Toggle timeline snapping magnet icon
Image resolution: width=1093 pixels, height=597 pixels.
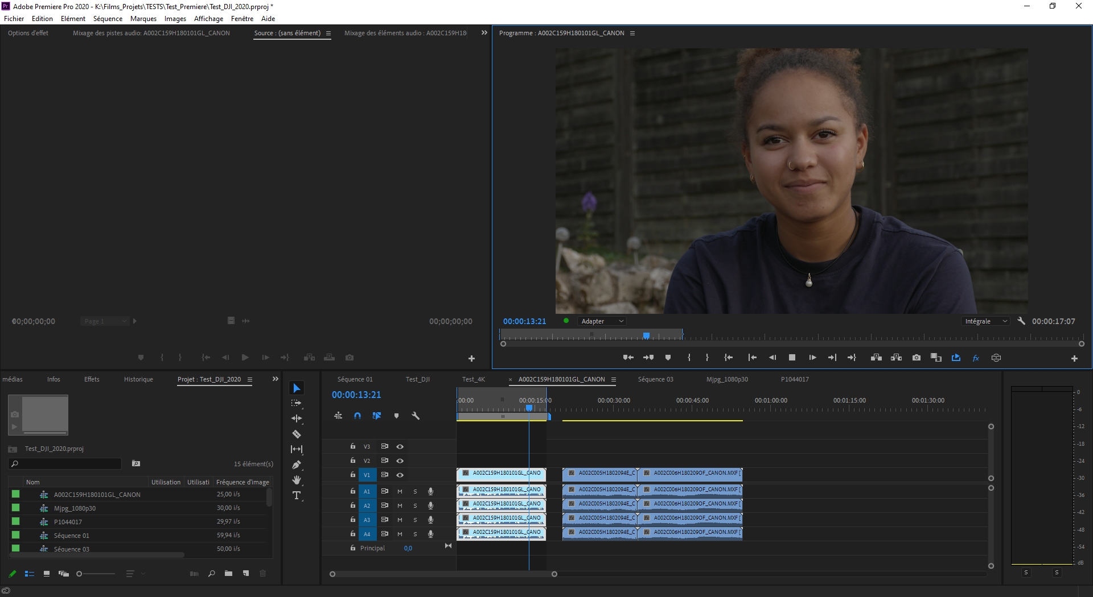click(x=358, y=416)
